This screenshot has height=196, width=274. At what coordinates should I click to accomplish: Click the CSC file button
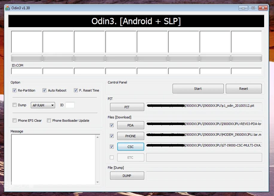click(x=130, y=147)
